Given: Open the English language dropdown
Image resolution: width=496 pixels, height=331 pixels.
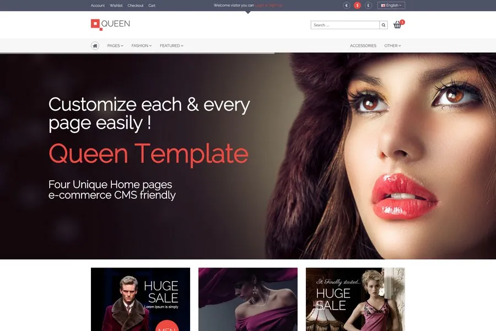Looking at the screenshot, I should pos(391,6).
